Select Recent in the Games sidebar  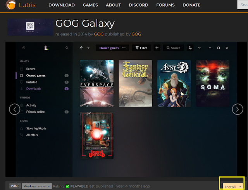point(31,69)
